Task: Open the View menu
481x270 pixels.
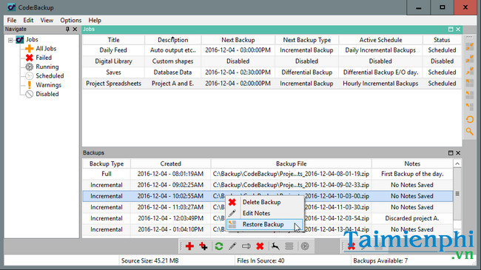Action: (x=47, y=20)
